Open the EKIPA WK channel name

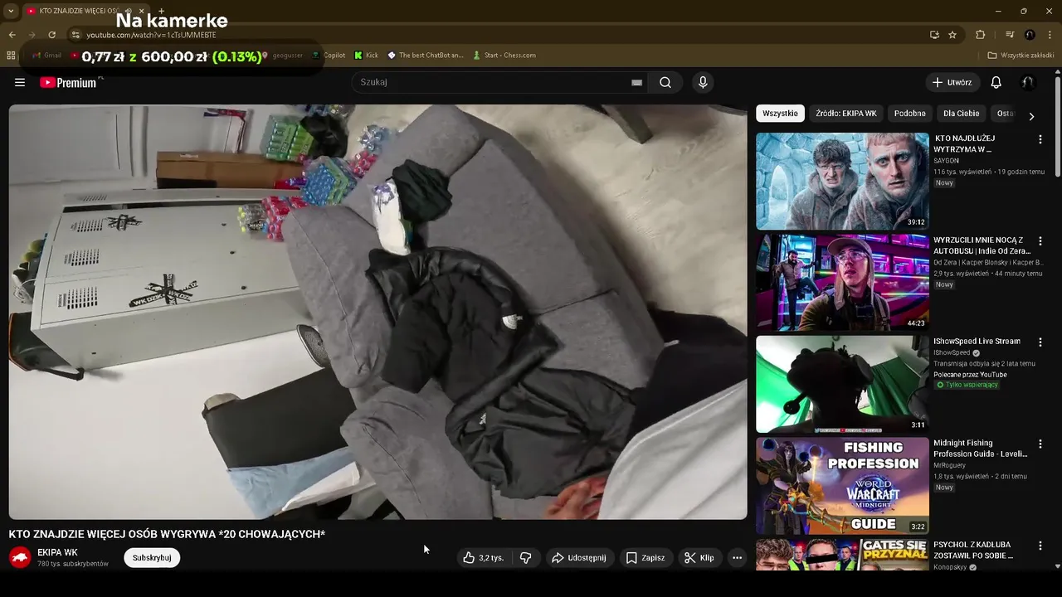[57, 552]
